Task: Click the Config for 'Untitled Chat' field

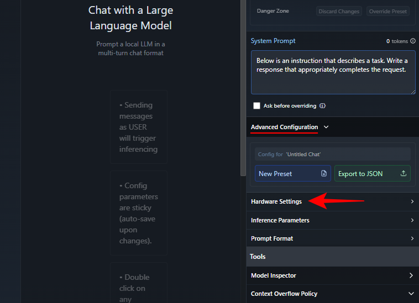Action: tap(332, 154)
